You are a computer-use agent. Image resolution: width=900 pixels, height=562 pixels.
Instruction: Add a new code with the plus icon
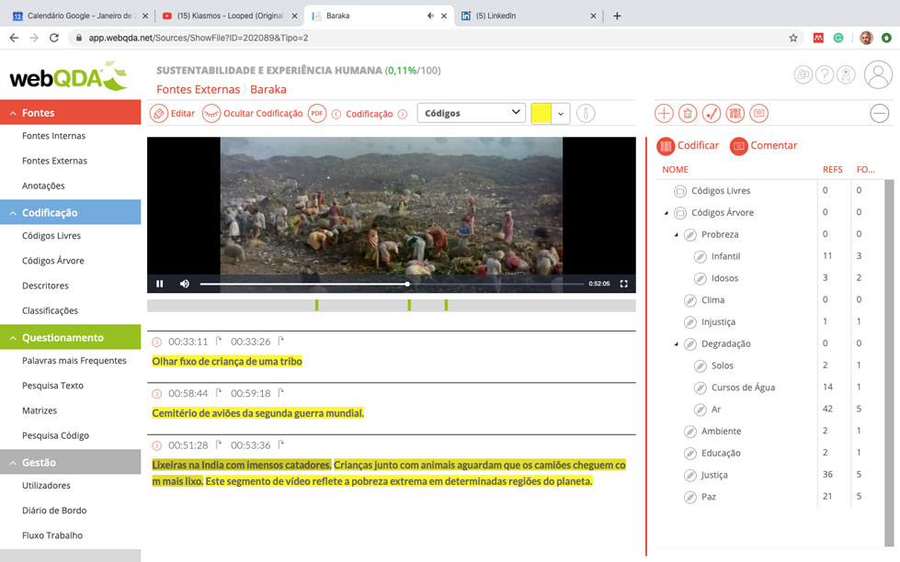click(664, 114)
